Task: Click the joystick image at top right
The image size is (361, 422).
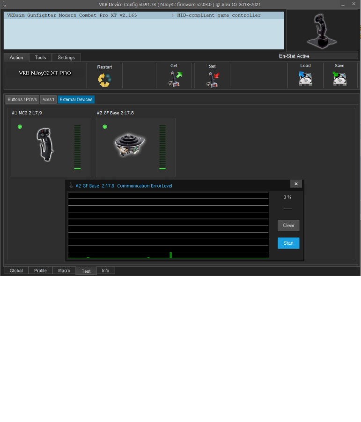Action: 322,31
